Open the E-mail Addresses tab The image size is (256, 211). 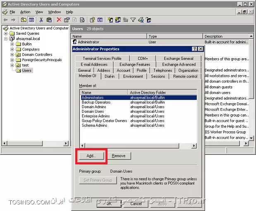click(94, 64)
